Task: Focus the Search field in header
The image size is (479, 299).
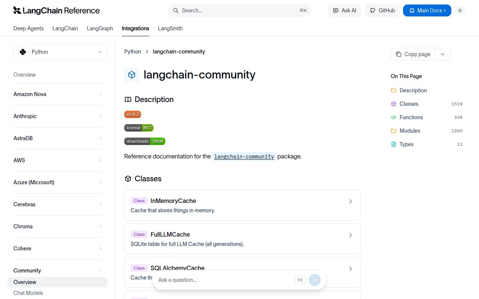Action: tap(239, 10)
